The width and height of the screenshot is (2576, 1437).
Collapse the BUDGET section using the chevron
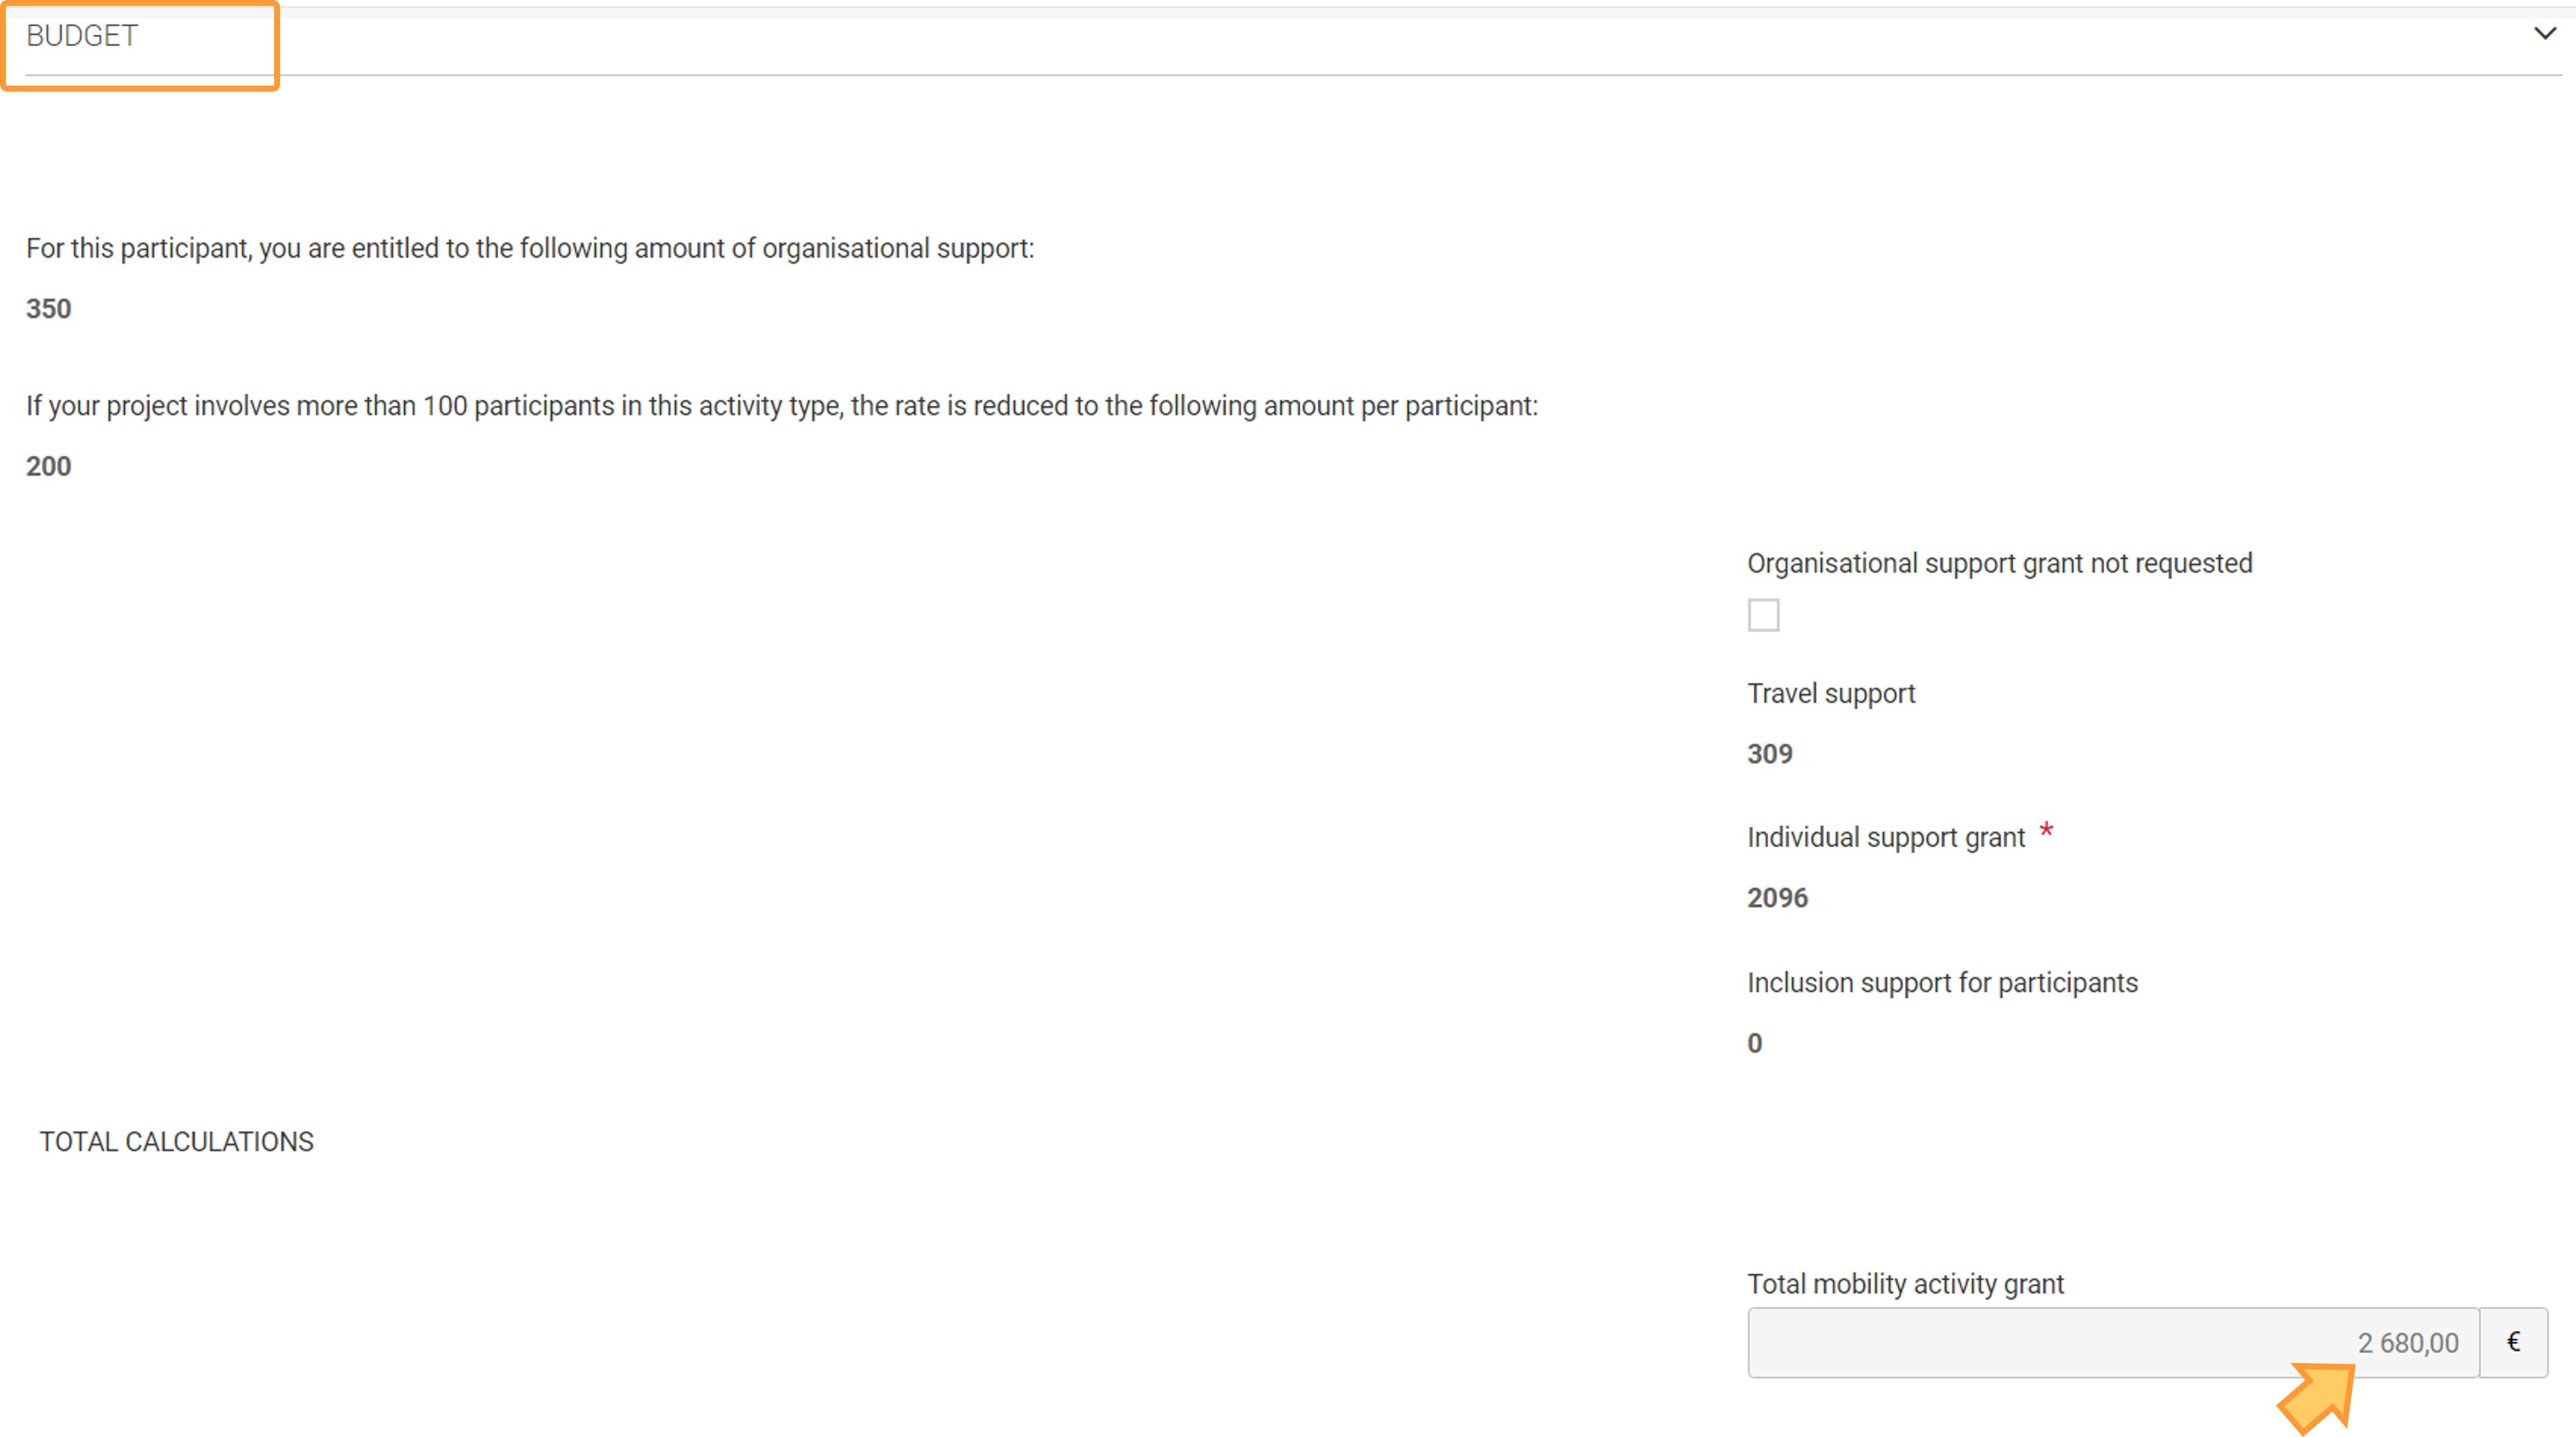click(2544, 34)
